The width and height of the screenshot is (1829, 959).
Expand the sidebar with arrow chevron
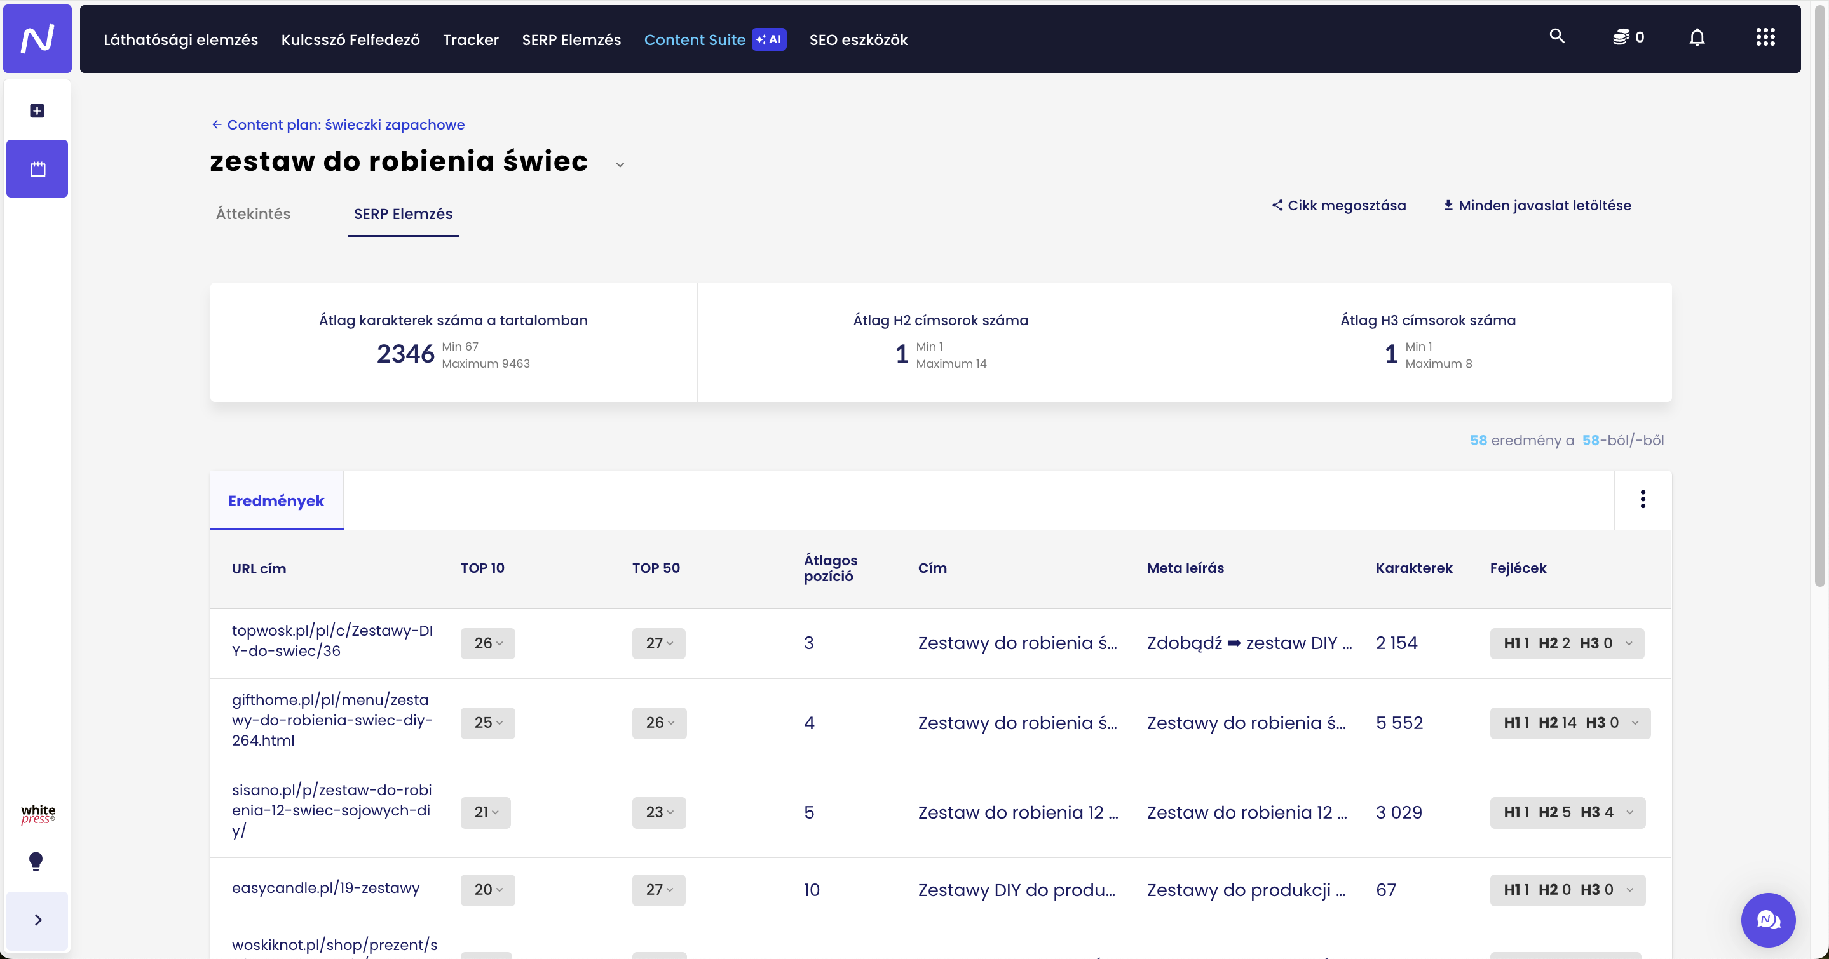(37, 920)
